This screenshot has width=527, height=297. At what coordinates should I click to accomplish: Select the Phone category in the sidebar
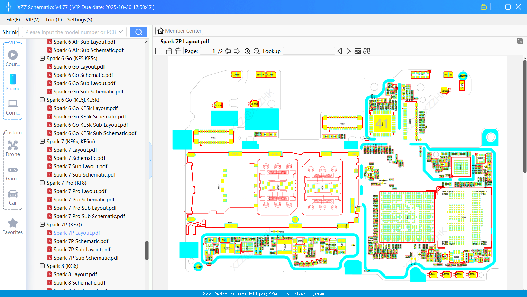(13, 83)
